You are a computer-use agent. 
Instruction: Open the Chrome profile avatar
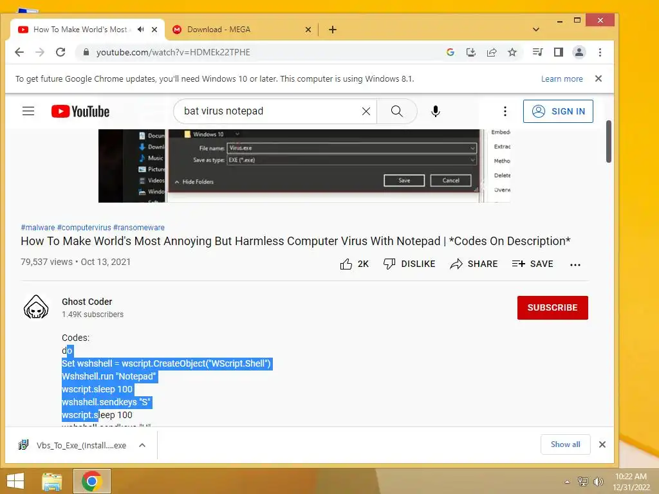[579, 52]
